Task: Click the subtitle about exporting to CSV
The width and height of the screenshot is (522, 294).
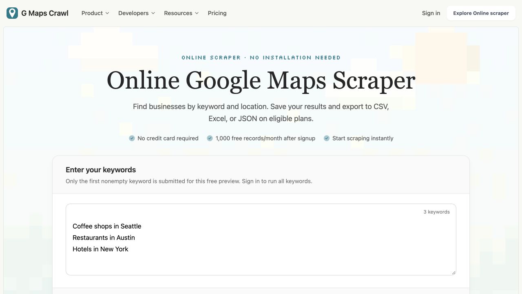Action: [261, 113]
